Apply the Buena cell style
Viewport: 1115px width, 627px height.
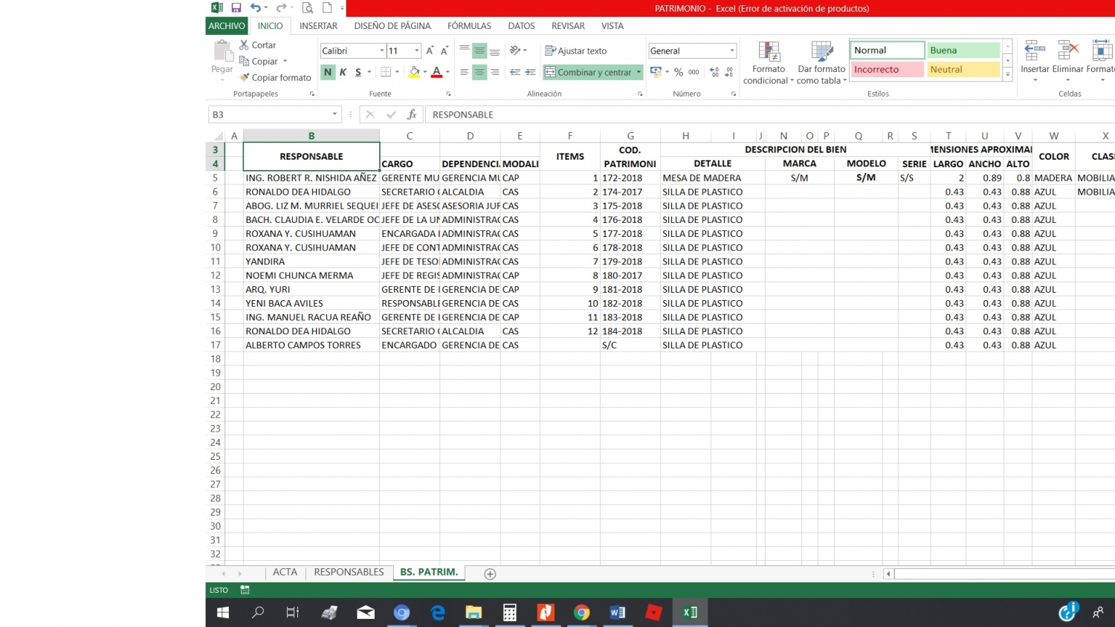pyautogui.click(x=963, y=51)
